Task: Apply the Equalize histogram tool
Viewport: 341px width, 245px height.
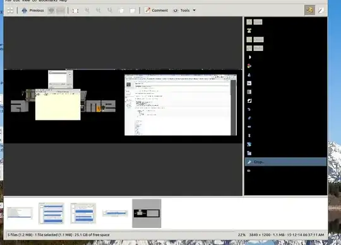Action: click(249, 83)
